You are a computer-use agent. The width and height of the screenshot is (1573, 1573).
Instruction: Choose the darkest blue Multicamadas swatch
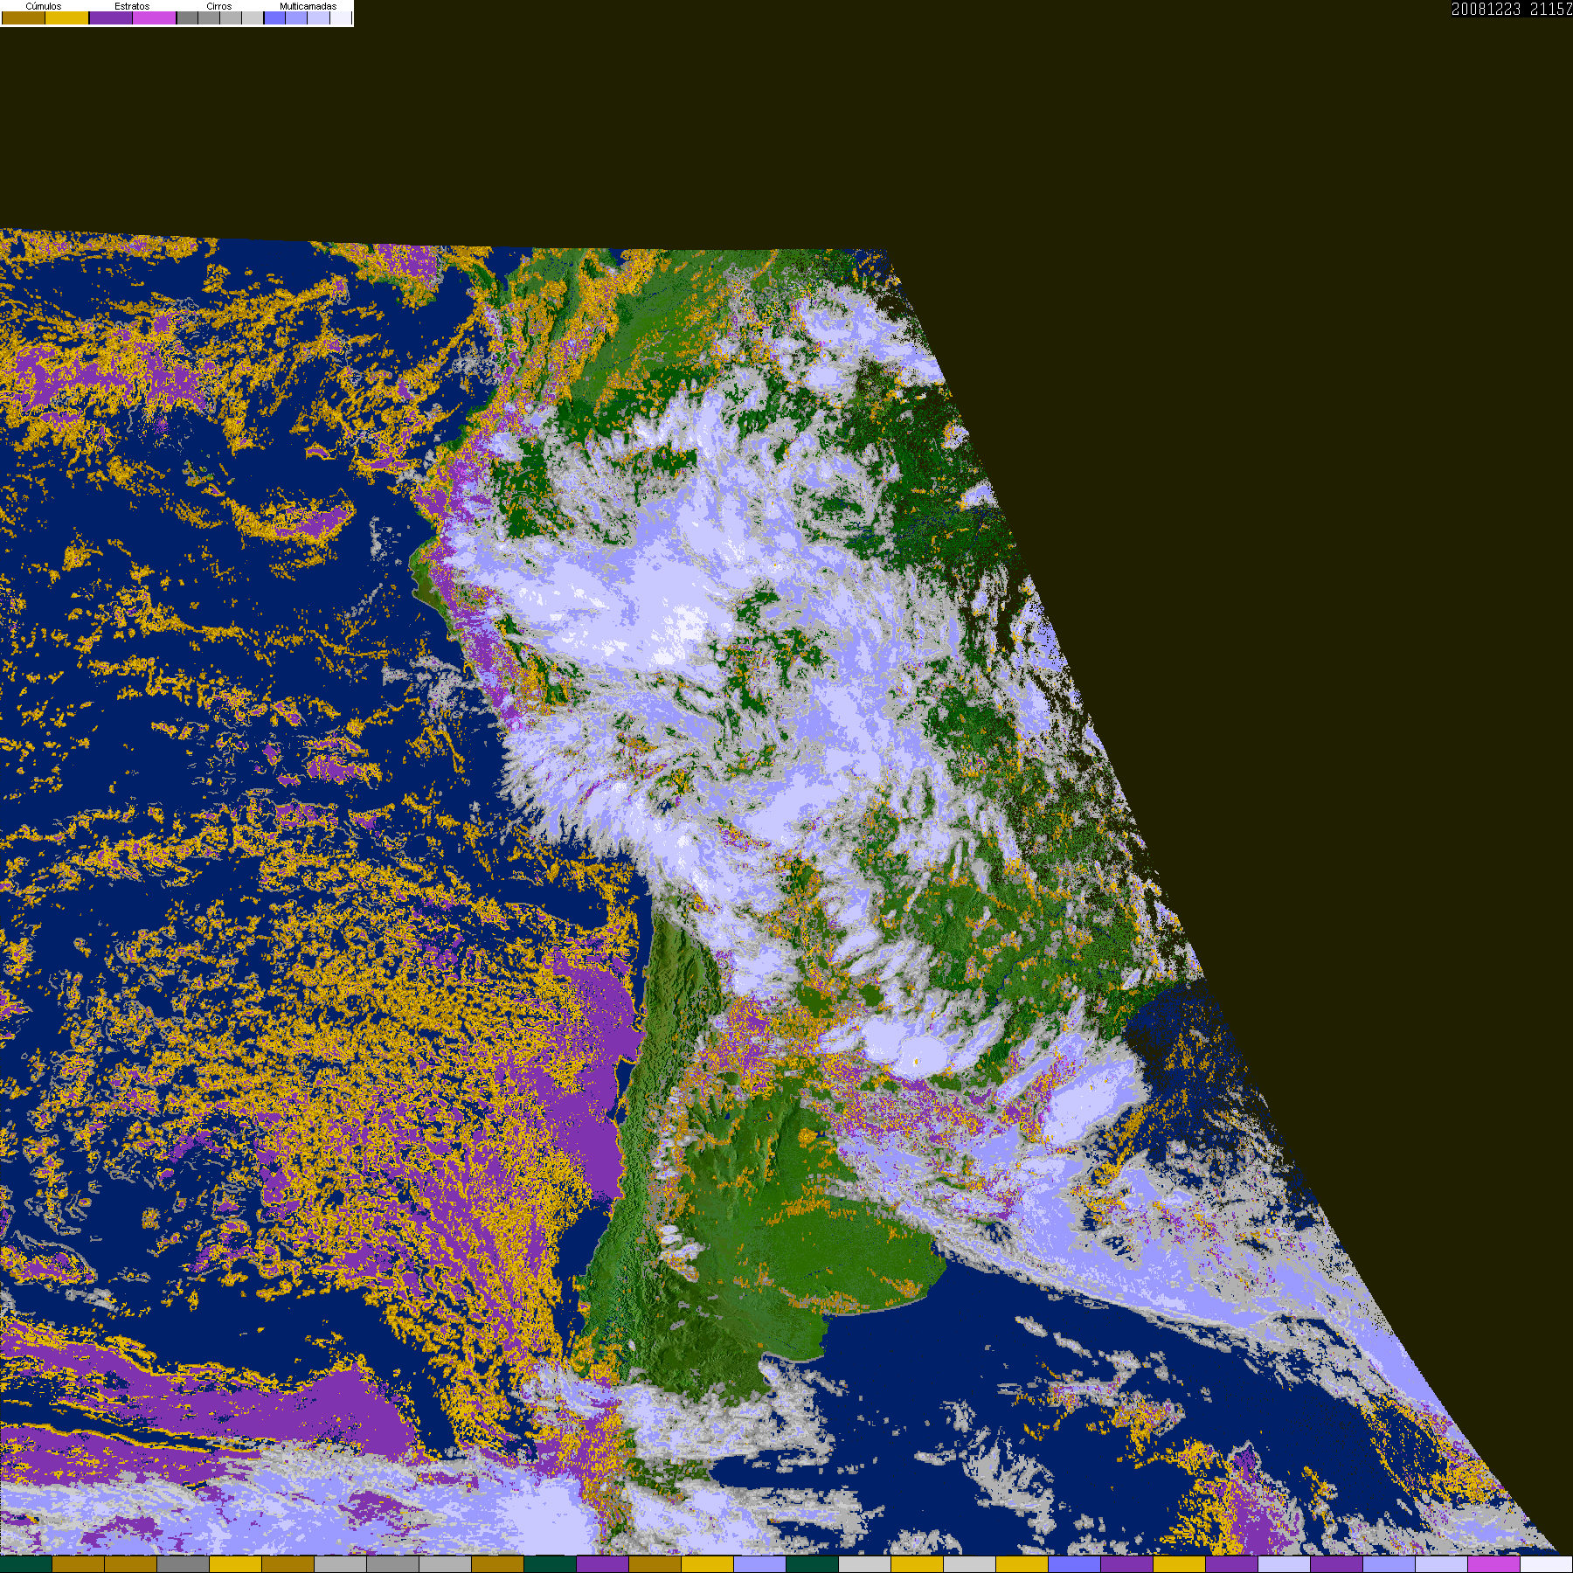tap(274, 17)
